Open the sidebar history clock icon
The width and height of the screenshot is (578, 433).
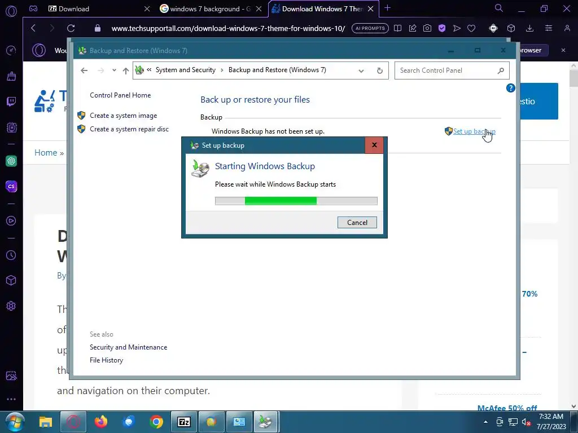point(11,255)
